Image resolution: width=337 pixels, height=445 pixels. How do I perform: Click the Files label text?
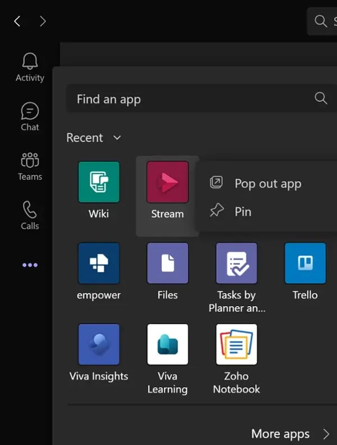[167, 295]
